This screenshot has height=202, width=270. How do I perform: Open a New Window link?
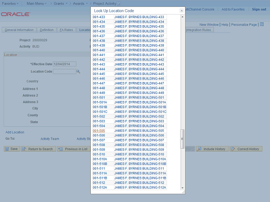(209, 24)
